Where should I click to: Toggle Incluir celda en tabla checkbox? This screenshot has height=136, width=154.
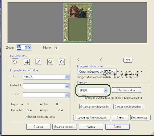[x=26, y=117]
